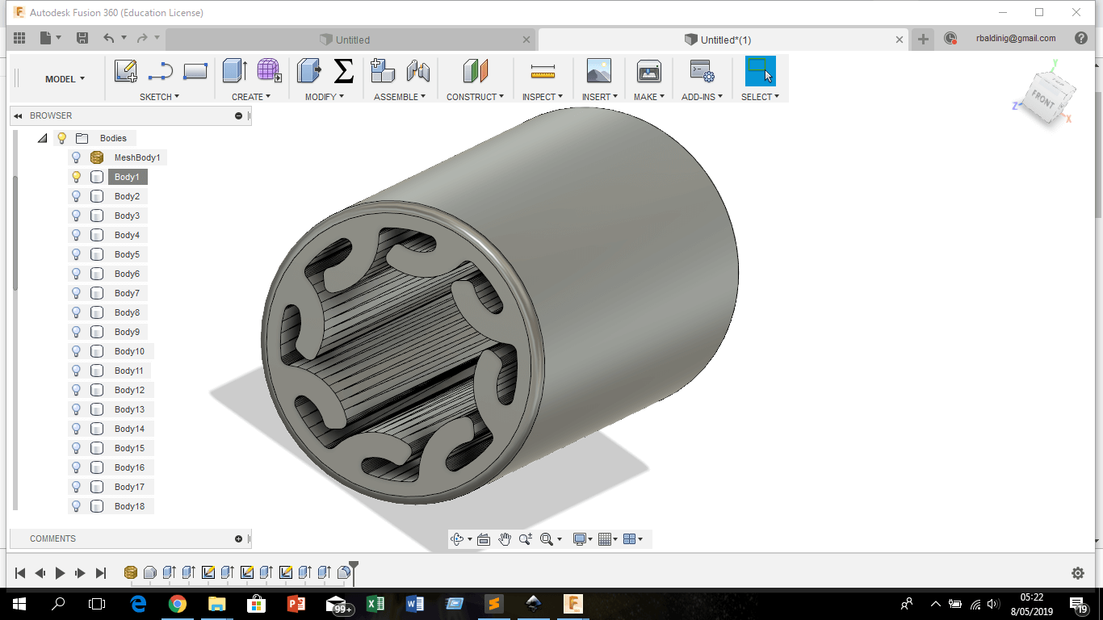Show Body17 using its lightbulb
Screen dimensions: 1103x620
(x=77, y=487)
